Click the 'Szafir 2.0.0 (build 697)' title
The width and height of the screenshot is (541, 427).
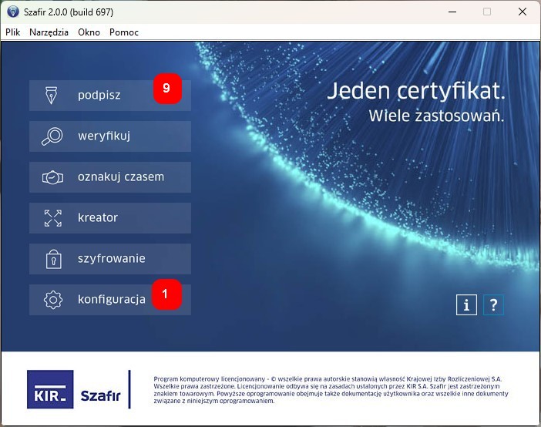click(69, 12)
